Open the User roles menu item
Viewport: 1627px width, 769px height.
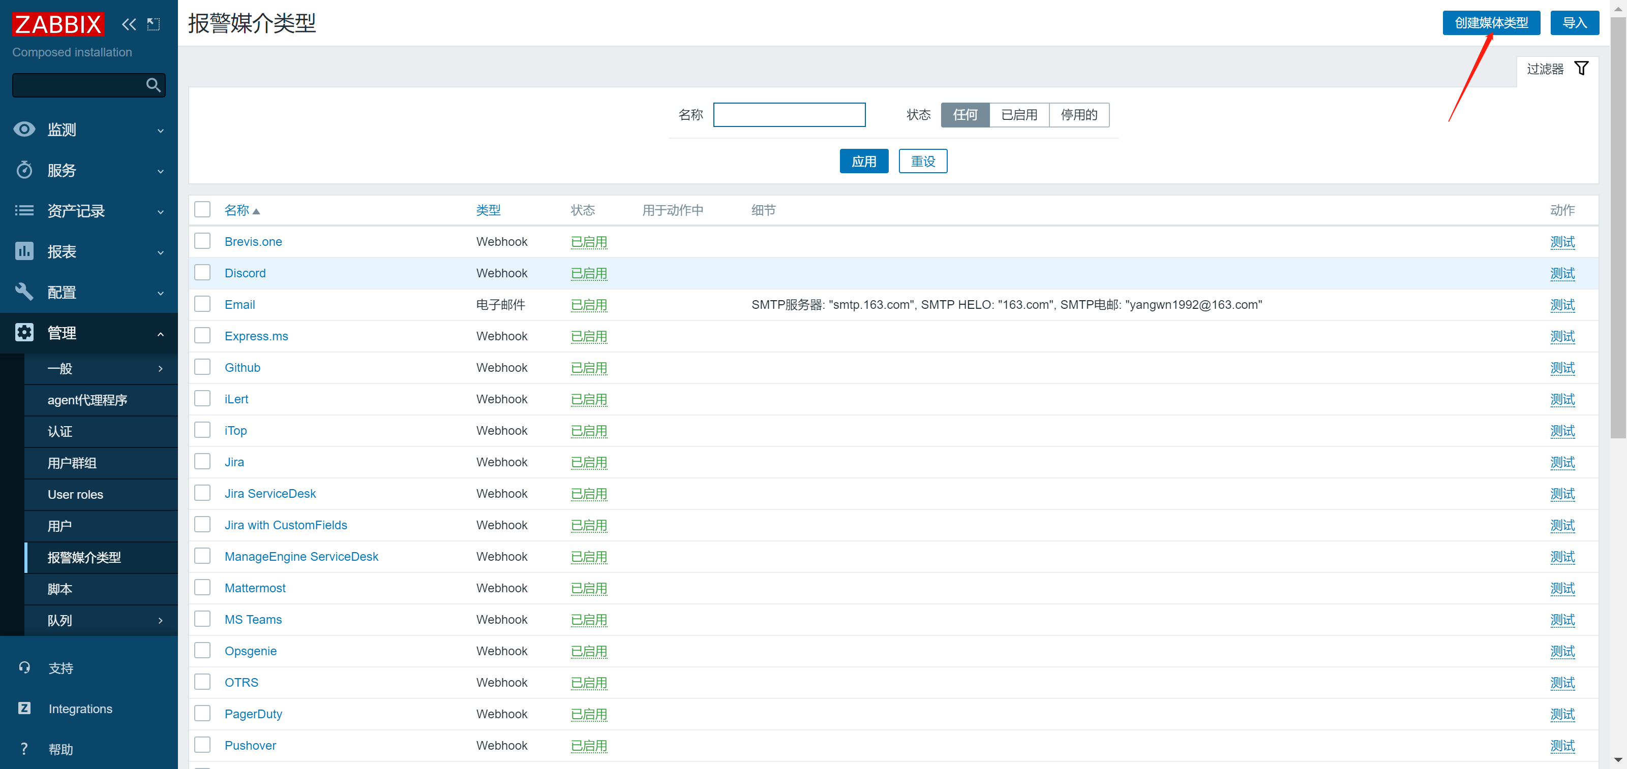click(101, 495)
